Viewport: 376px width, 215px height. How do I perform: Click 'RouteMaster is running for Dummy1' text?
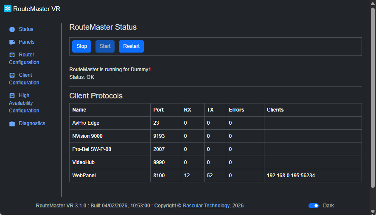(110, 70)
